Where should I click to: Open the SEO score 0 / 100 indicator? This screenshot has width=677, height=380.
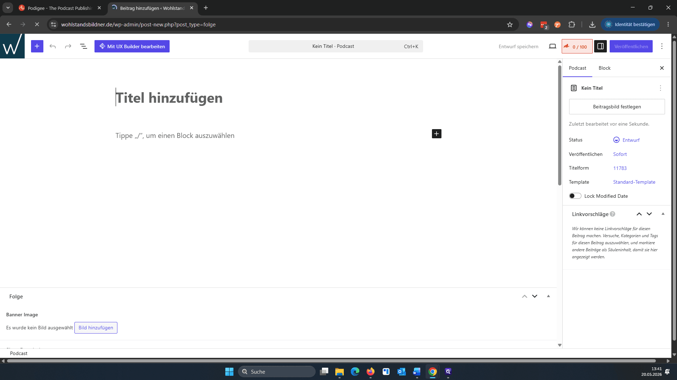click(577, 46)
